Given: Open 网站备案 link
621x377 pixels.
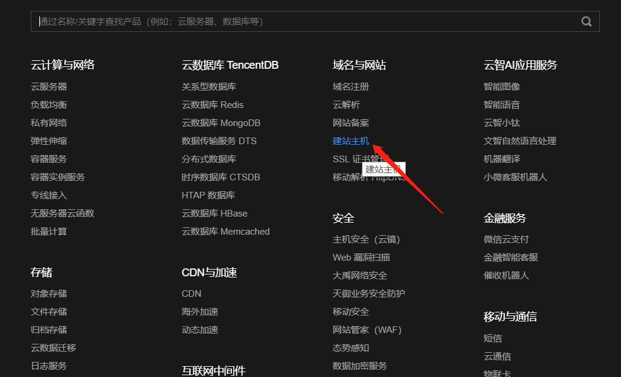Looking at the screenshot, I should [x=350, y=123].
